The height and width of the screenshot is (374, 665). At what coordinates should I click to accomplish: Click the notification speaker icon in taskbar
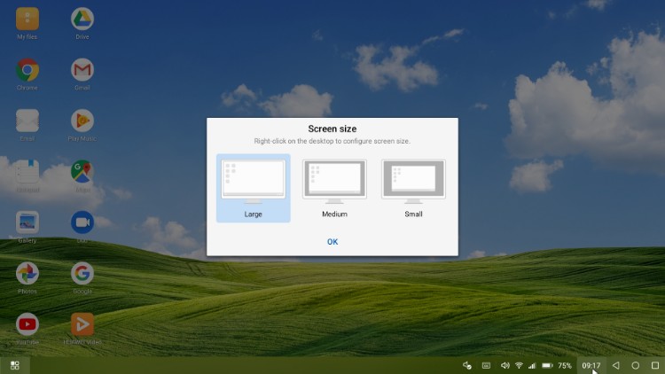pos(467,365)
